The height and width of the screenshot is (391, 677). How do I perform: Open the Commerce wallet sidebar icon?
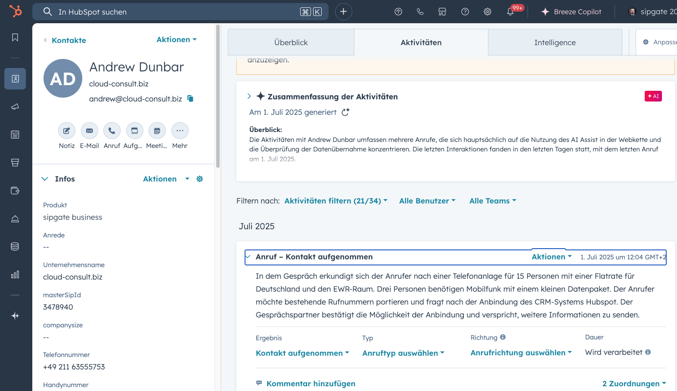click(x=15, y=191)
